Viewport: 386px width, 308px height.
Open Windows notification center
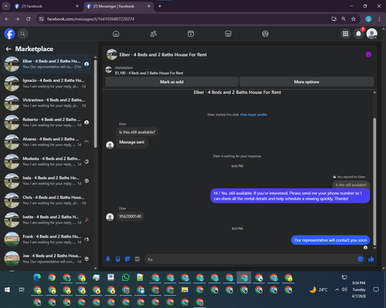point(376,290)
